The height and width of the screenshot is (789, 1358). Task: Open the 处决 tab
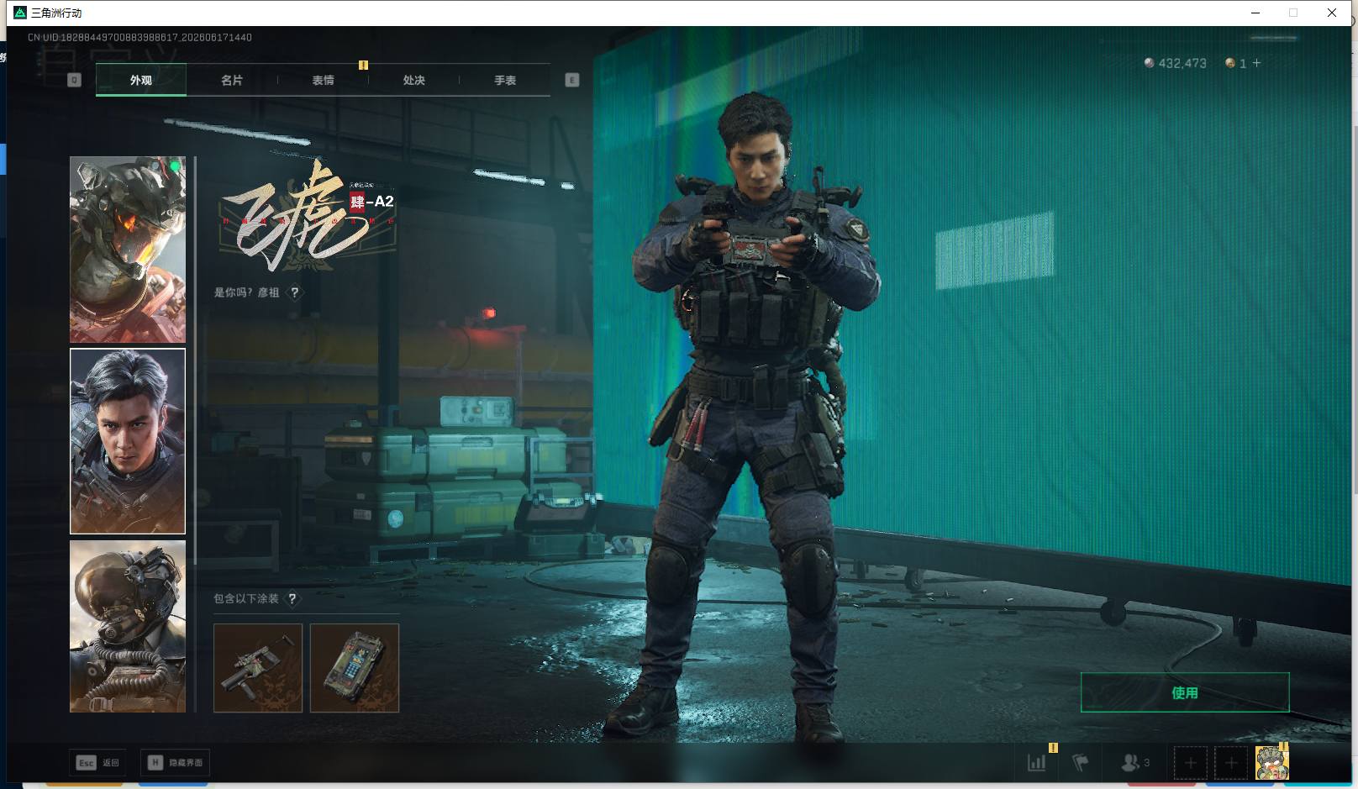coord(413,80)
